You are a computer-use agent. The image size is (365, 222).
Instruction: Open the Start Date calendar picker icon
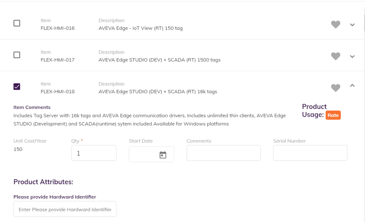[x=163, y=155]
